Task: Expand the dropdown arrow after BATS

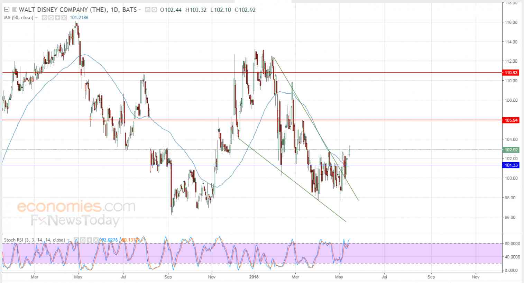Action: click(x=140, y=10)
